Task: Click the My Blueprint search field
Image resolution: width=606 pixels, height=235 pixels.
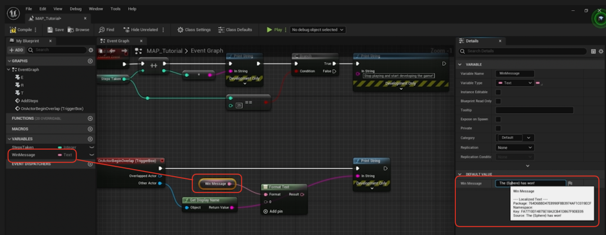Action: [x=56, y=50]
